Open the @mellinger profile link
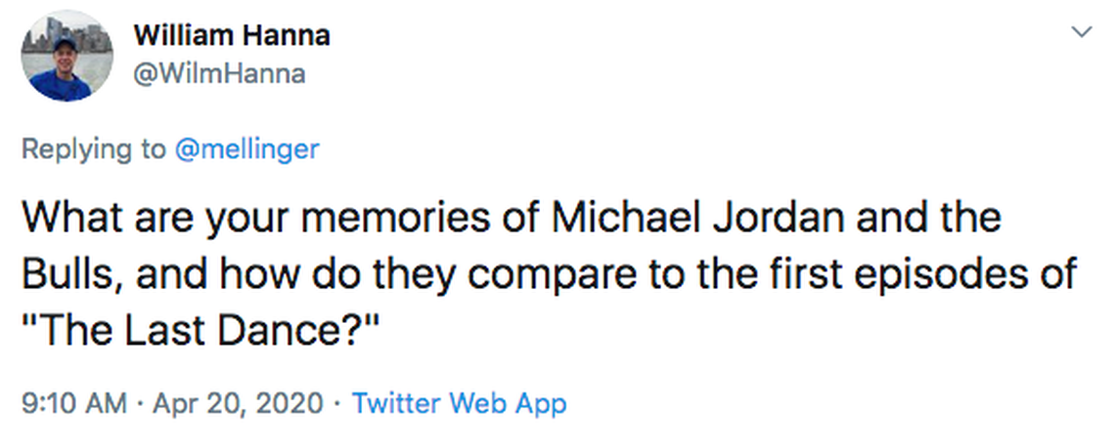The height and width of the screenshot is (447, 1115). [246, 148]
